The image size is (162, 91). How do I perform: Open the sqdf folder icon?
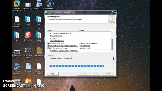pyautogui.click(x=28, y=20)
